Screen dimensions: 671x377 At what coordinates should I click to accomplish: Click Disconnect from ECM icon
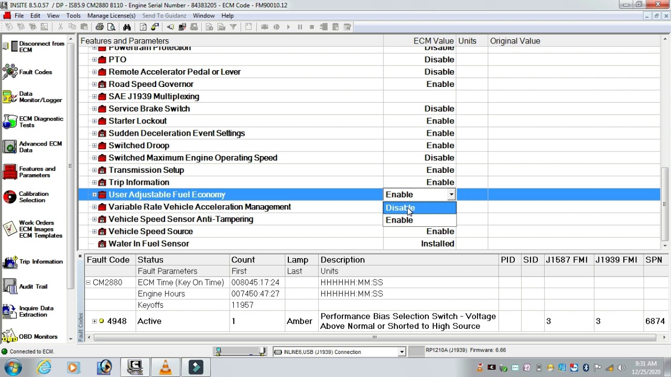point(10,47)
